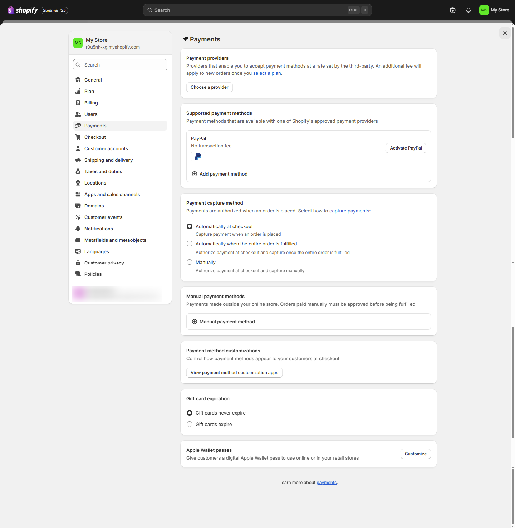Click the Taxes and duties icon
This screenshot has height=529, width=515.
pyautogui.click(x=78, y=171)
